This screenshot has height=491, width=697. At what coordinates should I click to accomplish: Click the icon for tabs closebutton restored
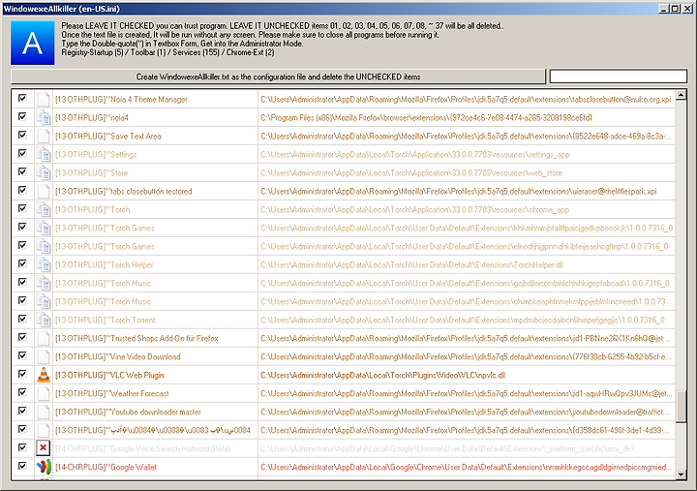[x=44, y=191]
